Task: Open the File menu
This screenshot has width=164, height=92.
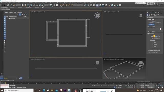Action: 2,3
